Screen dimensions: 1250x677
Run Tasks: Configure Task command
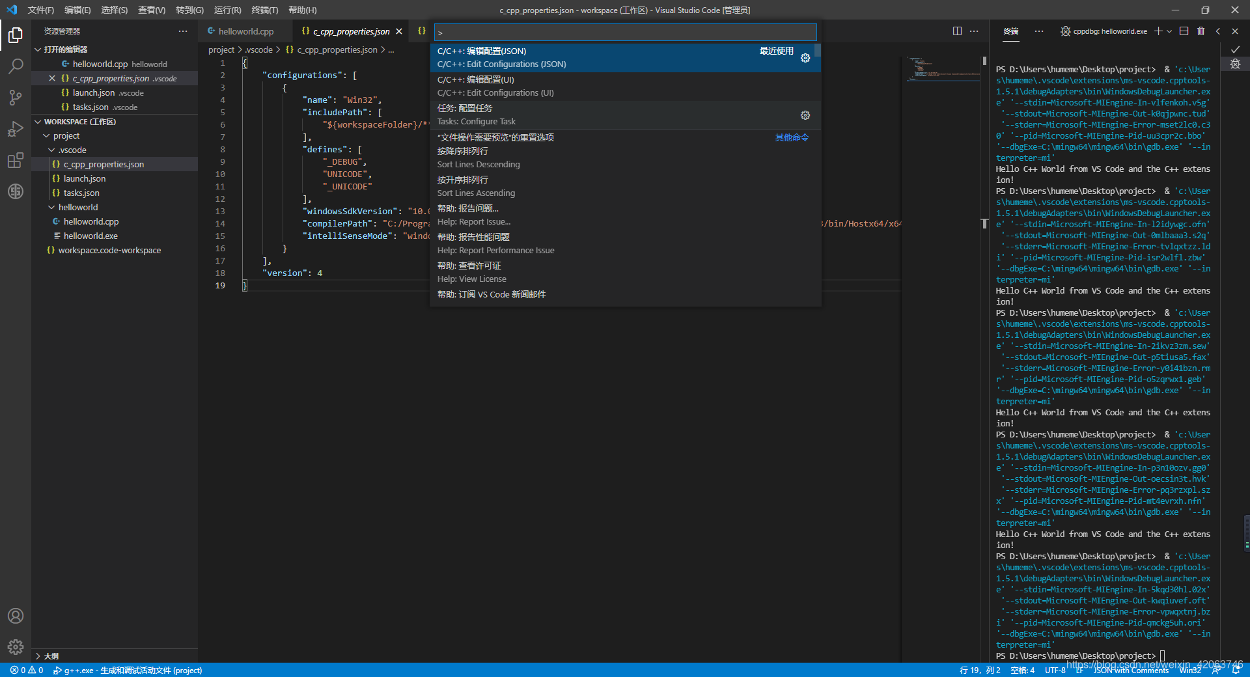click(x=625, y=115)
